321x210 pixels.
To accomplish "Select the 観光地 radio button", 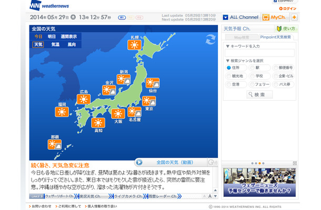I will coord(229,76).
